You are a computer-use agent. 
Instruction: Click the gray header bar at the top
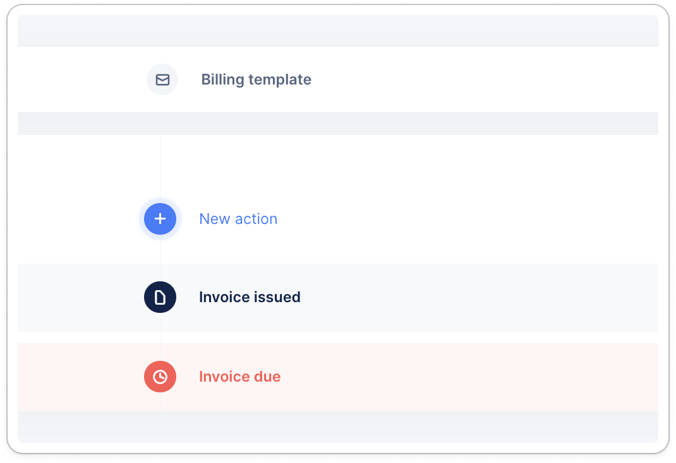point(338,30)
